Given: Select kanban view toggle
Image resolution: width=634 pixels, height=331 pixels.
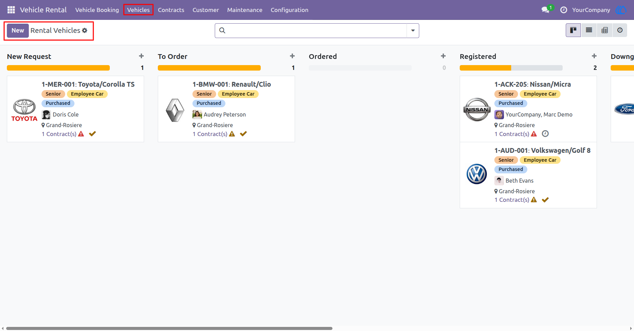Looking at the screenshot, I should [573, 30].
